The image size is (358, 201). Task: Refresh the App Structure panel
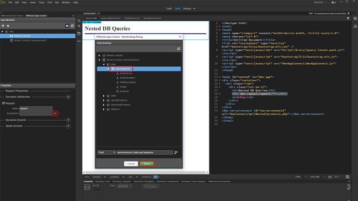click(x=72, y=26)
